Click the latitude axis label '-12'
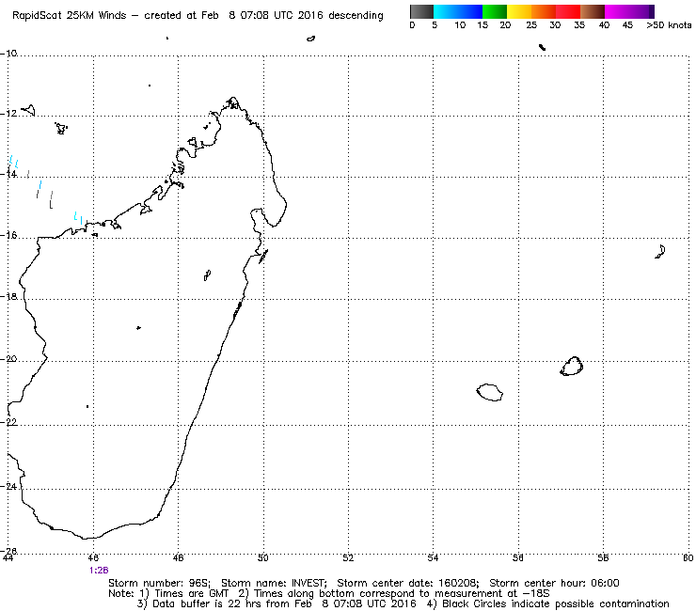696x611 pixels. 8,114
